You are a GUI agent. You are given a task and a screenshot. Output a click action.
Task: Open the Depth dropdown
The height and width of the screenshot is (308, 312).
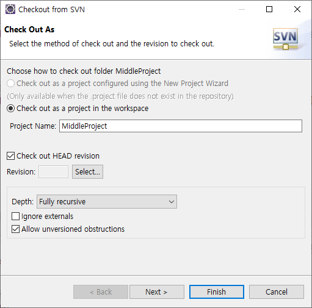coord(107,202)
